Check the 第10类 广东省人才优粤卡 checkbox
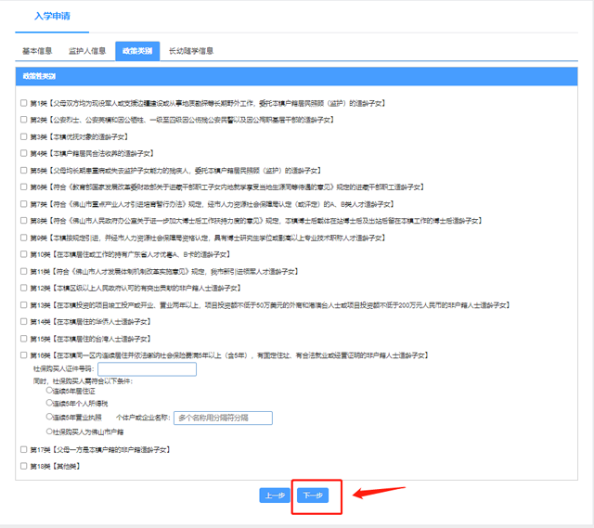The width and height of the screenshot is (594, 528). coord(24,253)
